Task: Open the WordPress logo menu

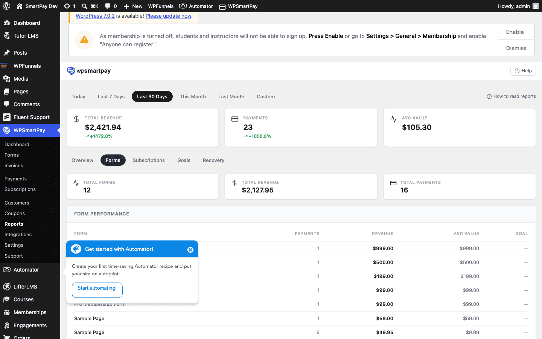Action: (6, 6)
